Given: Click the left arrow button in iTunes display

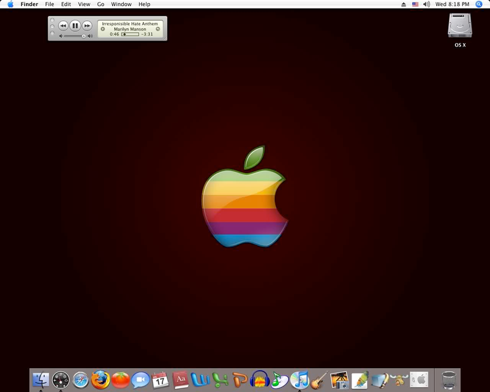Looking at the screenshot, I should click(x=102, y=29).
